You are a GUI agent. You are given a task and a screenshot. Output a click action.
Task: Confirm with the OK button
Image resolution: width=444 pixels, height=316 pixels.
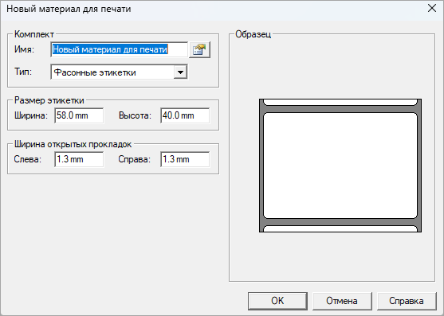click(277, 301)
